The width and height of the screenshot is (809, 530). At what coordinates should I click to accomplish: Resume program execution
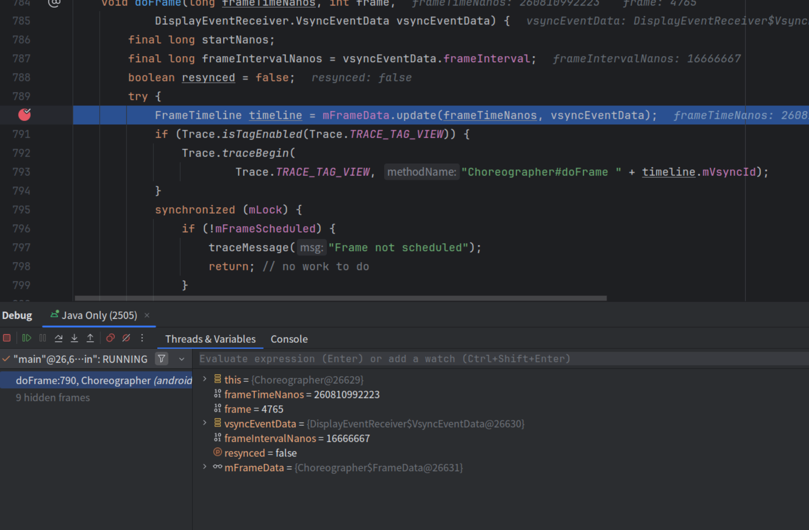(26, 338)
